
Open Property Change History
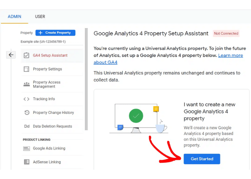tap(52, 112)
